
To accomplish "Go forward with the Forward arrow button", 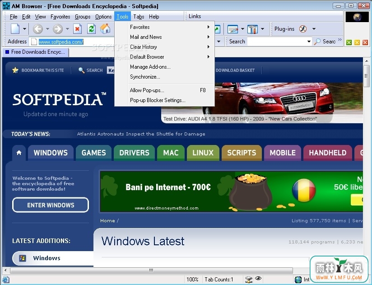I will click(58, 29).
